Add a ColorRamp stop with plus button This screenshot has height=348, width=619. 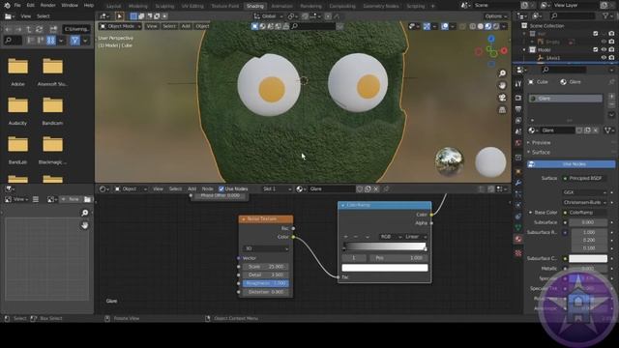coord(346,237)
